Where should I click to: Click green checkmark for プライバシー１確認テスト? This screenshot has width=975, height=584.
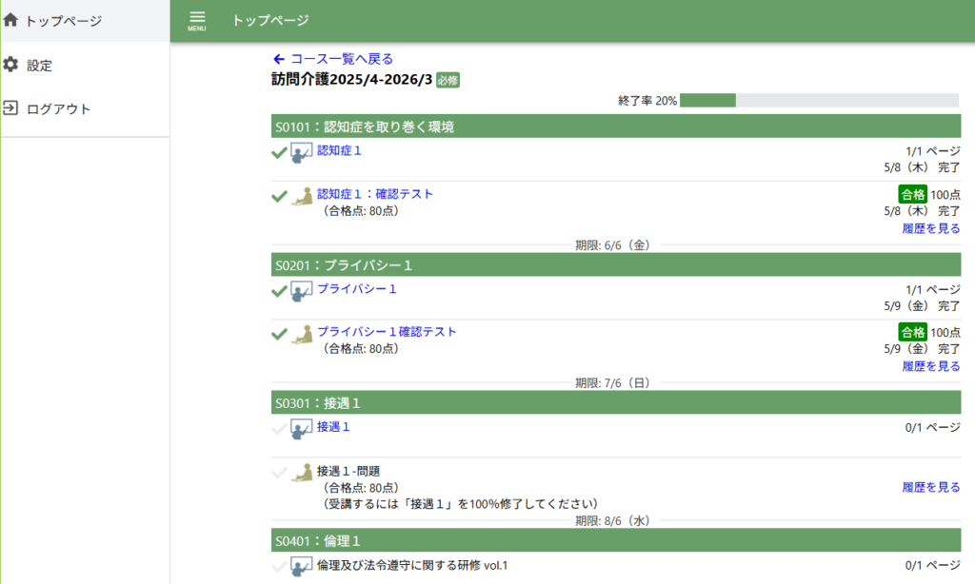(x=279, y=334)
